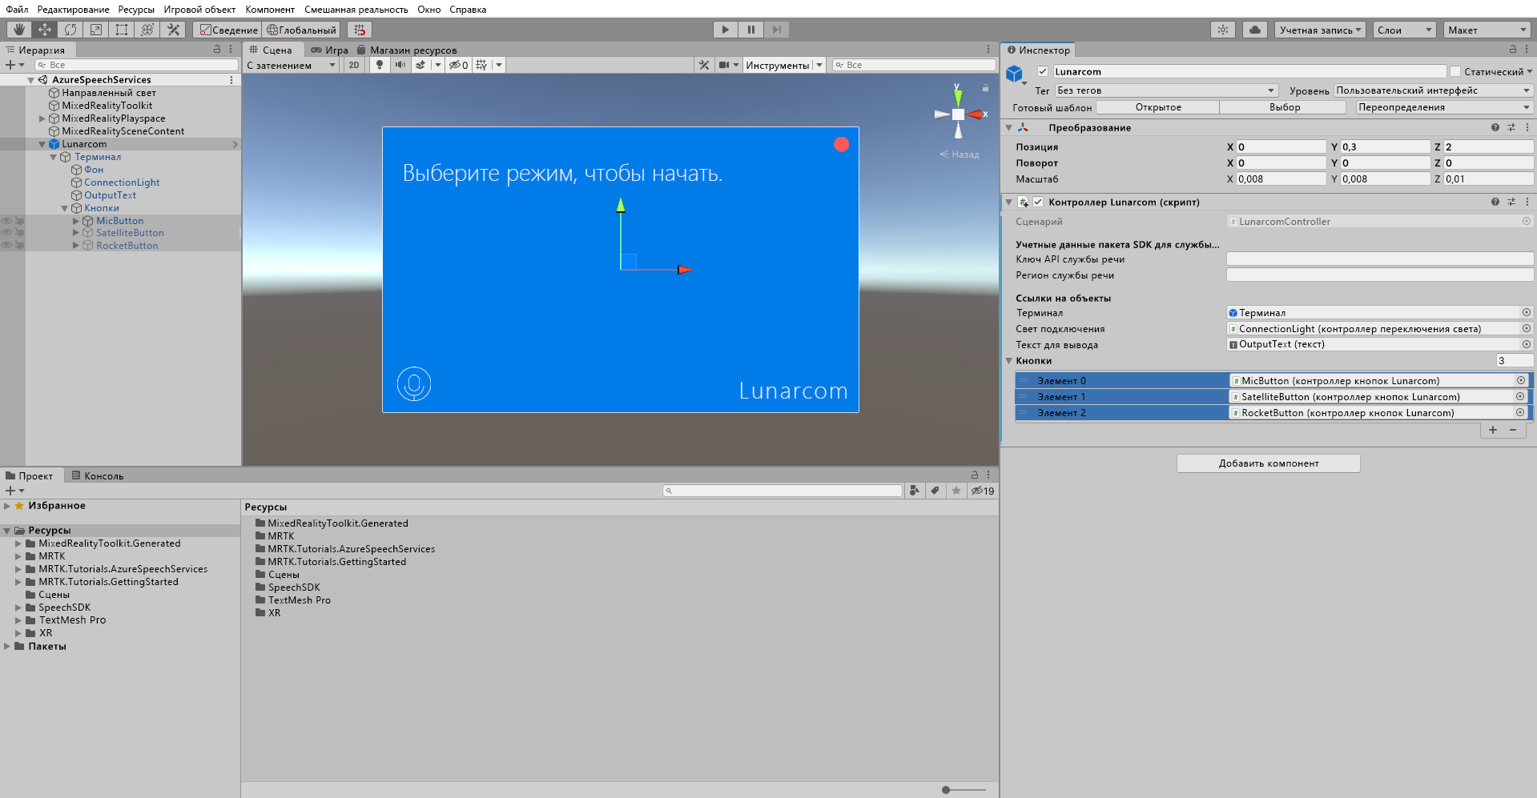Open the Игровой объект menu
The width and height of the screenshot is (1537, 798).
pyautogui.click(x=199, y=9)
